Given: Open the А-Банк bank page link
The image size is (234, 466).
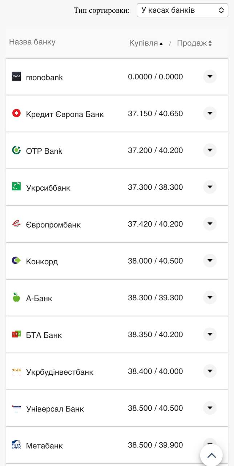Looking at the screenshot, I should coord(39,297).
